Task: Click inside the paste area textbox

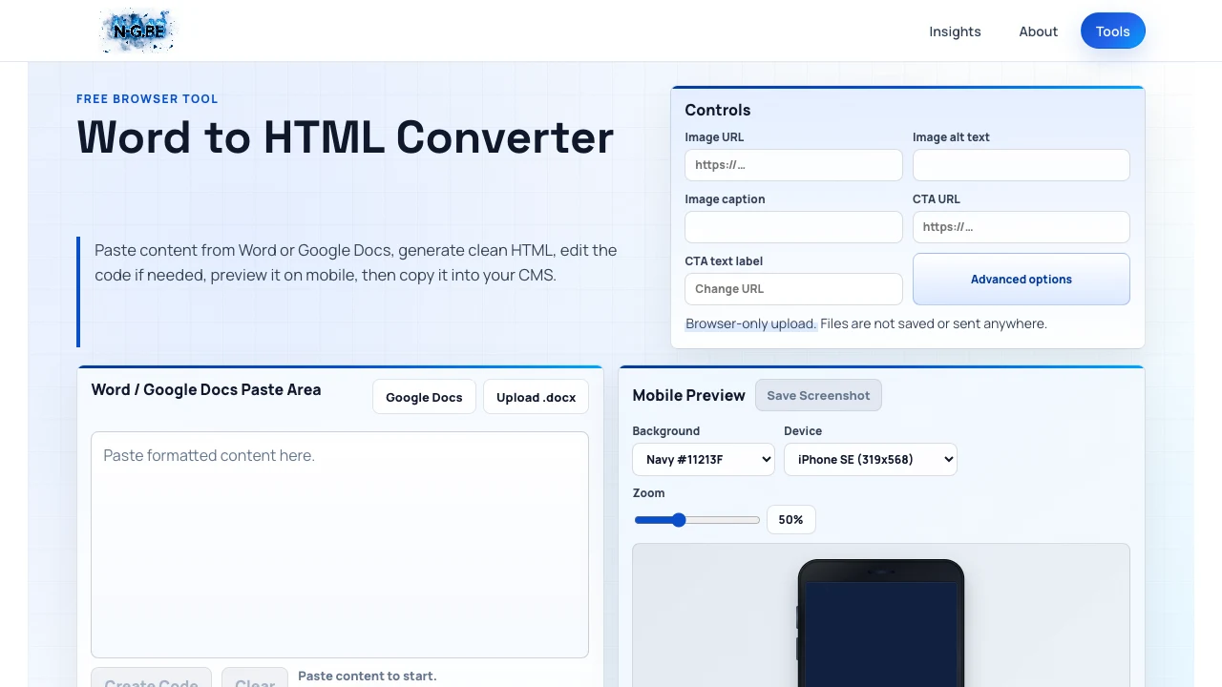Action: coord(340,545)
